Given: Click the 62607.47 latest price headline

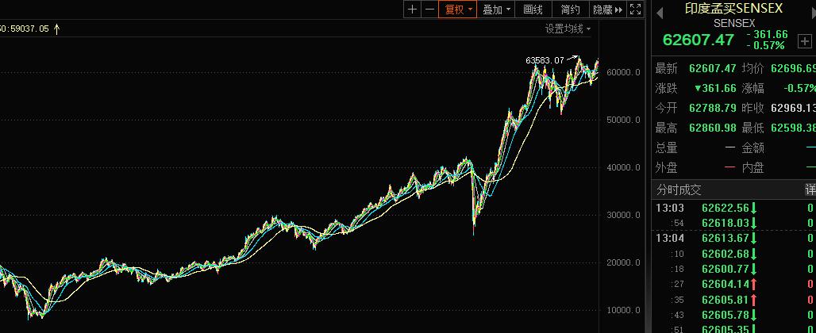Looking at the screenshot, I should pos(699,40).
